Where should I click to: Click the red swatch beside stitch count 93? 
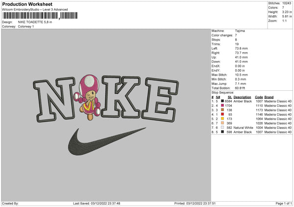click(x=222, y=114)
